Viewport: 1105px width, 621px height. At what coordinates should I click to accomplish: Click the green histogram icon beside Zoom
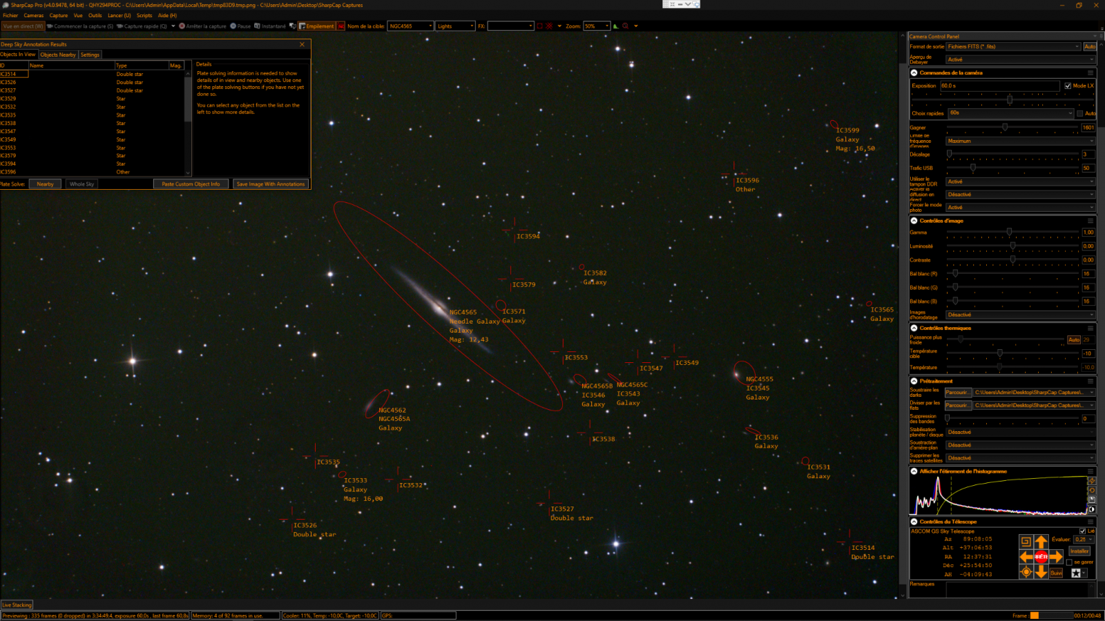pos(615,26)
